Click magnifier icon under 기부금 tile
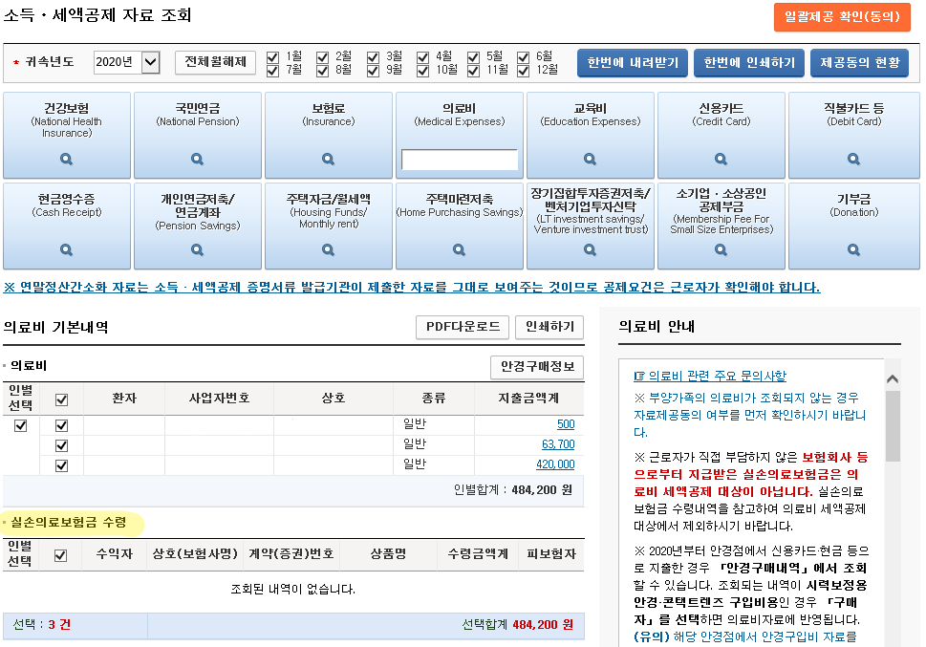 [854, 250]
